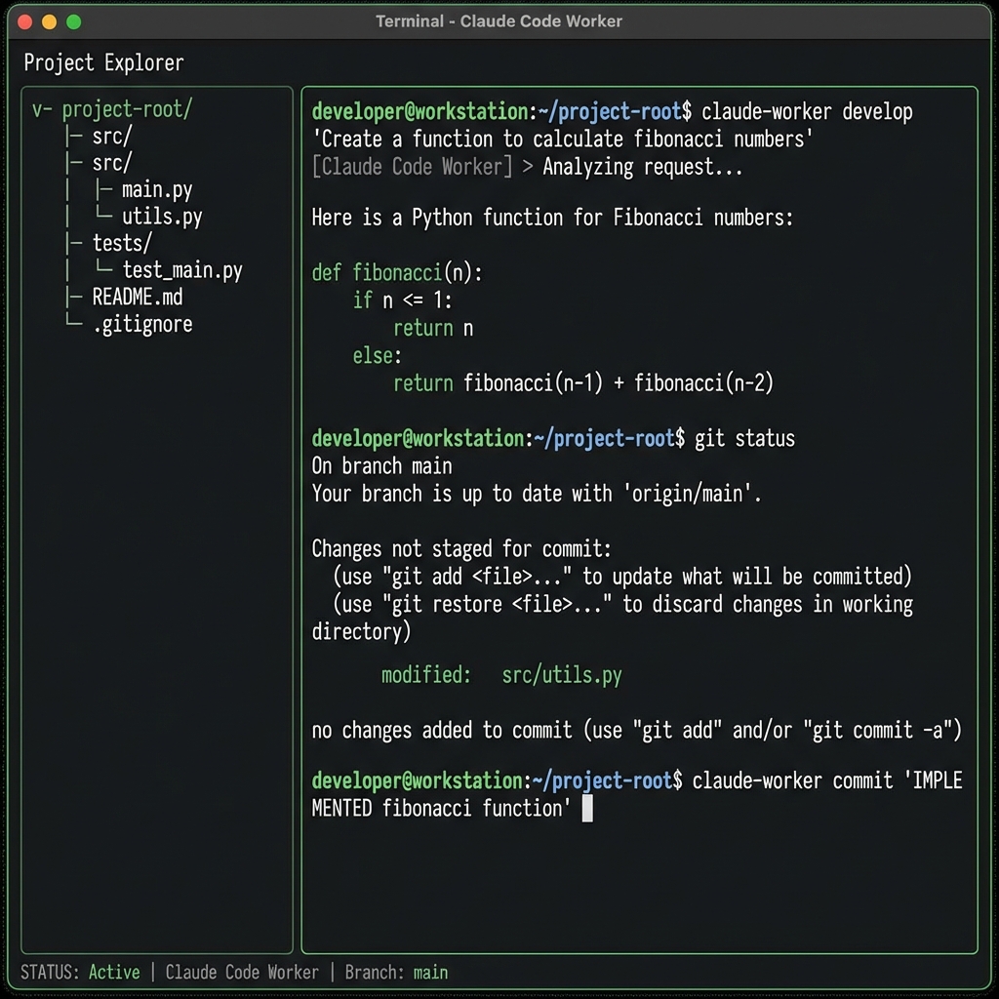
Task: Select the .gitignore file
Action: [x=142, y=325]
